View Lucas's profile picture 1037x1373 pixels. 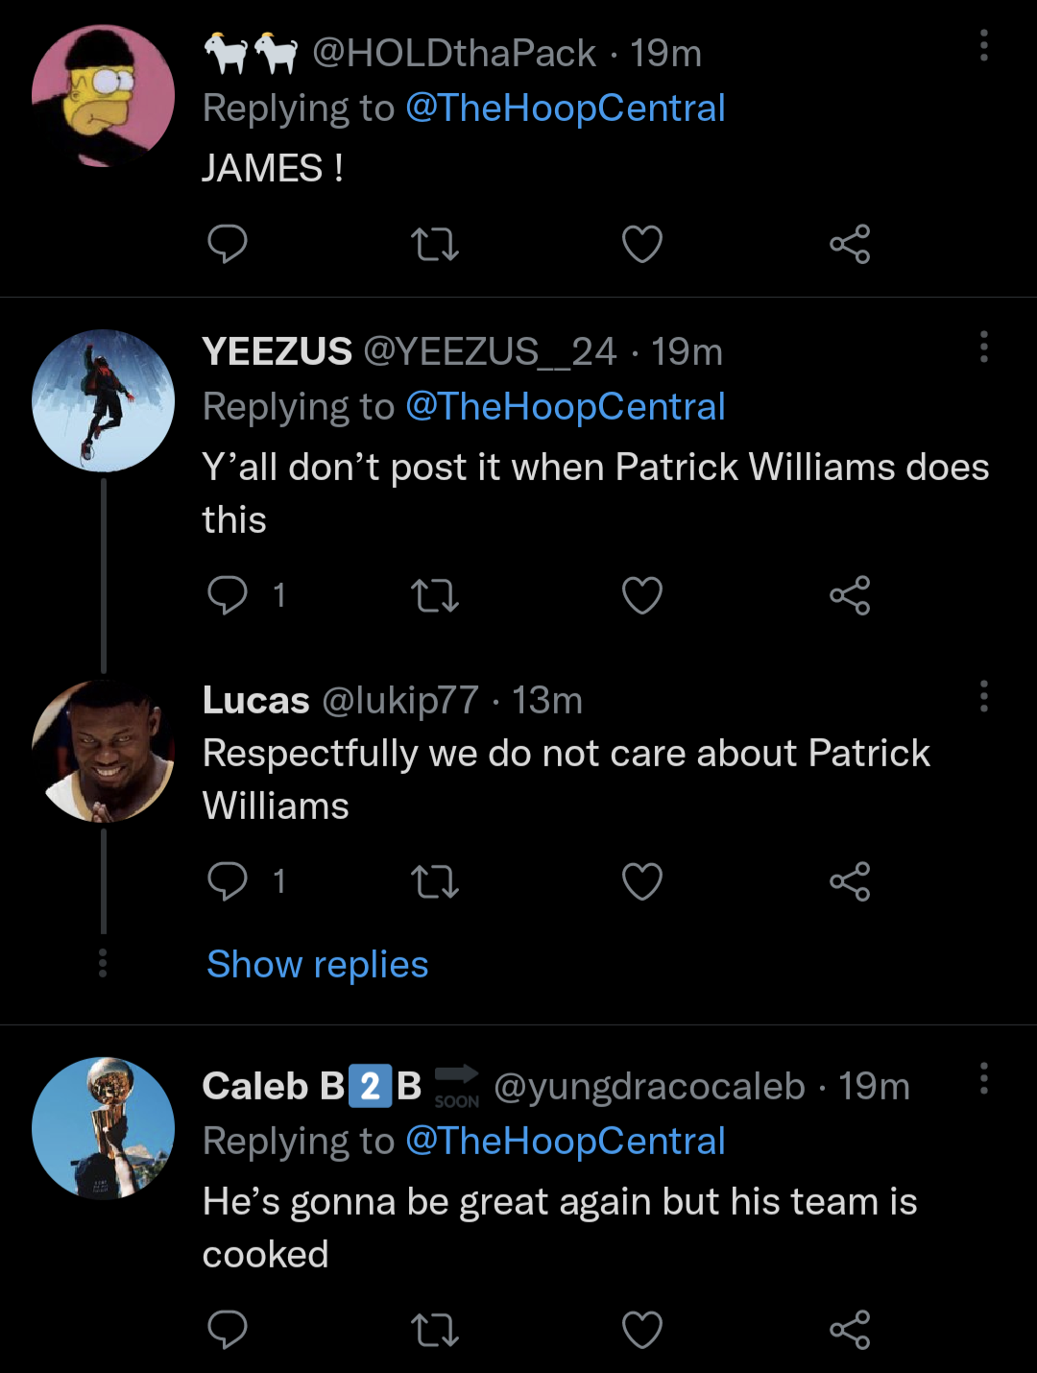(x=104, y=751)
